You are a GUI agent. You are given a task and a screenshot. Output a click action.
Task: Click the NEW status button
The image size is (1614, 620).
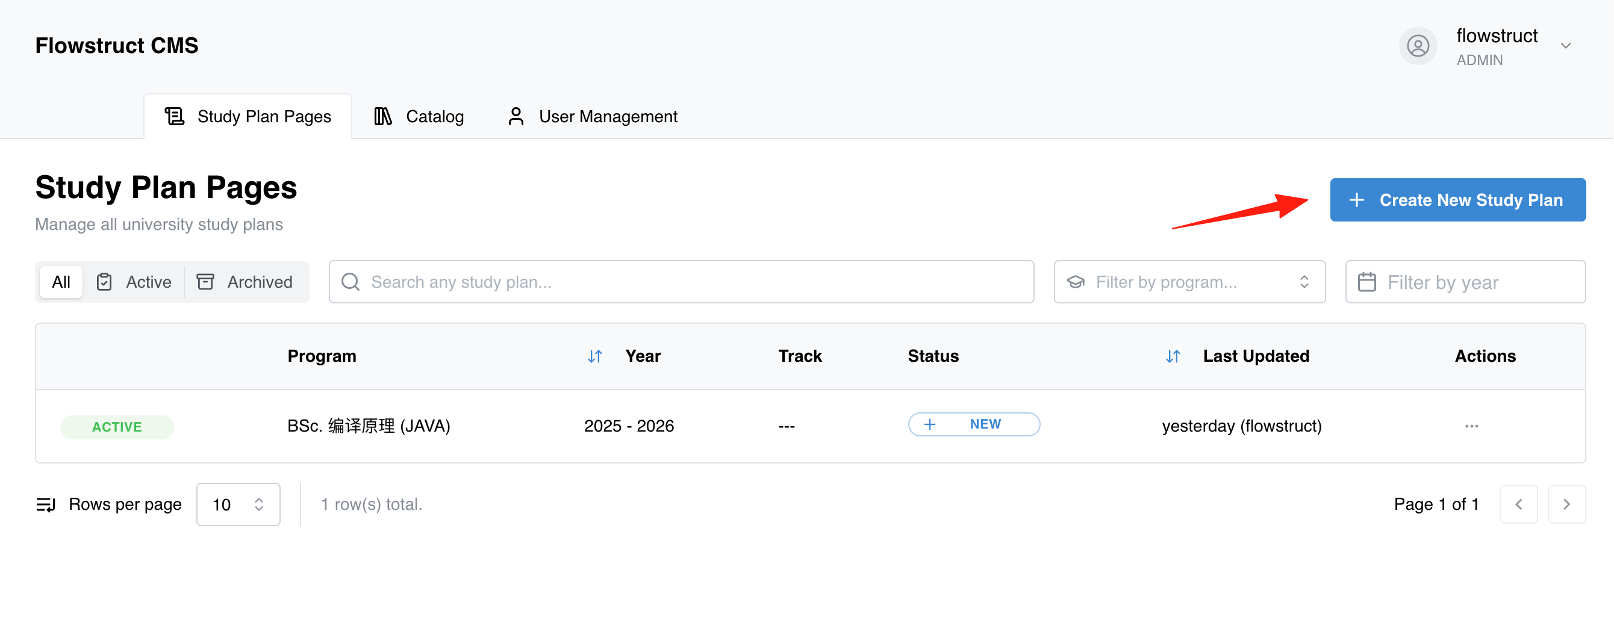(x=974, y=424)
